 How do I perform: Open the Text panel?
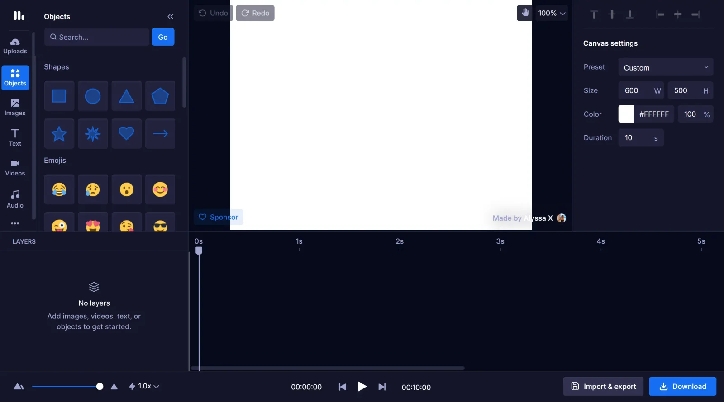(x=15, y=138)
